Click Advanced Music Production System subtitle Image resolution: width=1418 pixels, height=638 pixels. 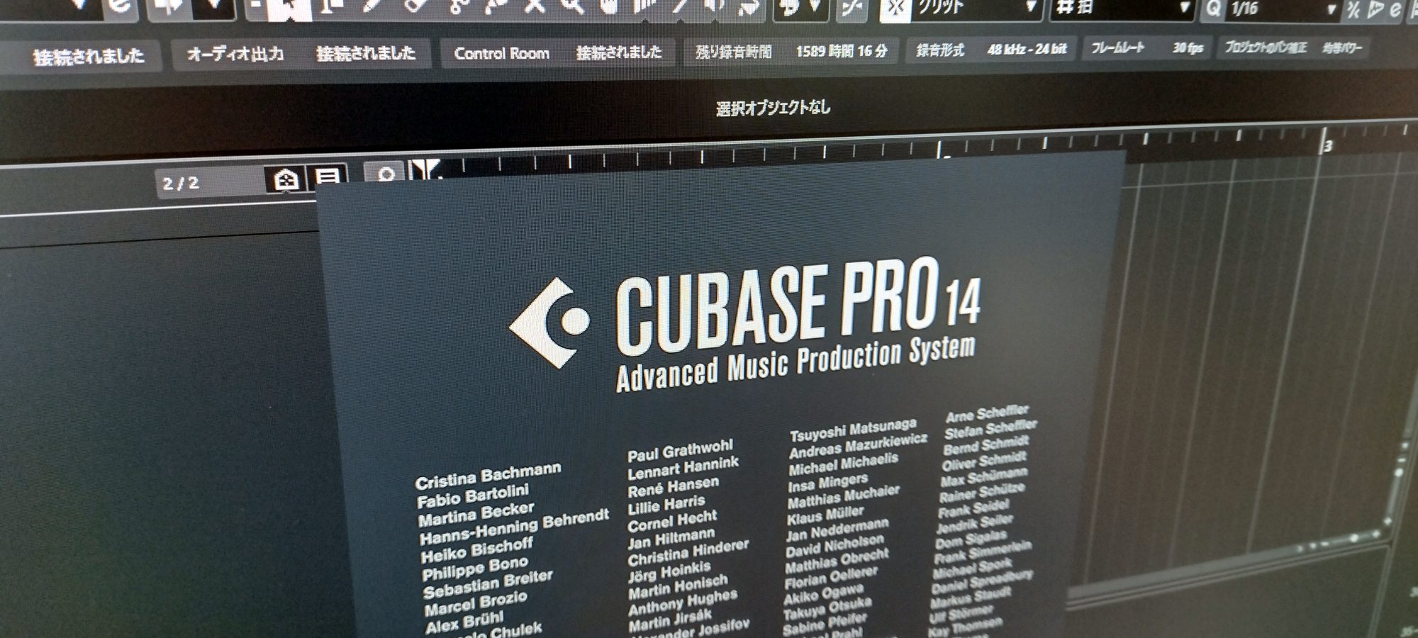(x=795, y=364)
